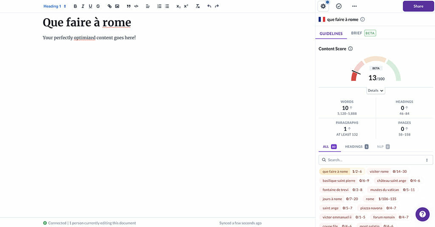Change text alignment

tap(147, 6)
